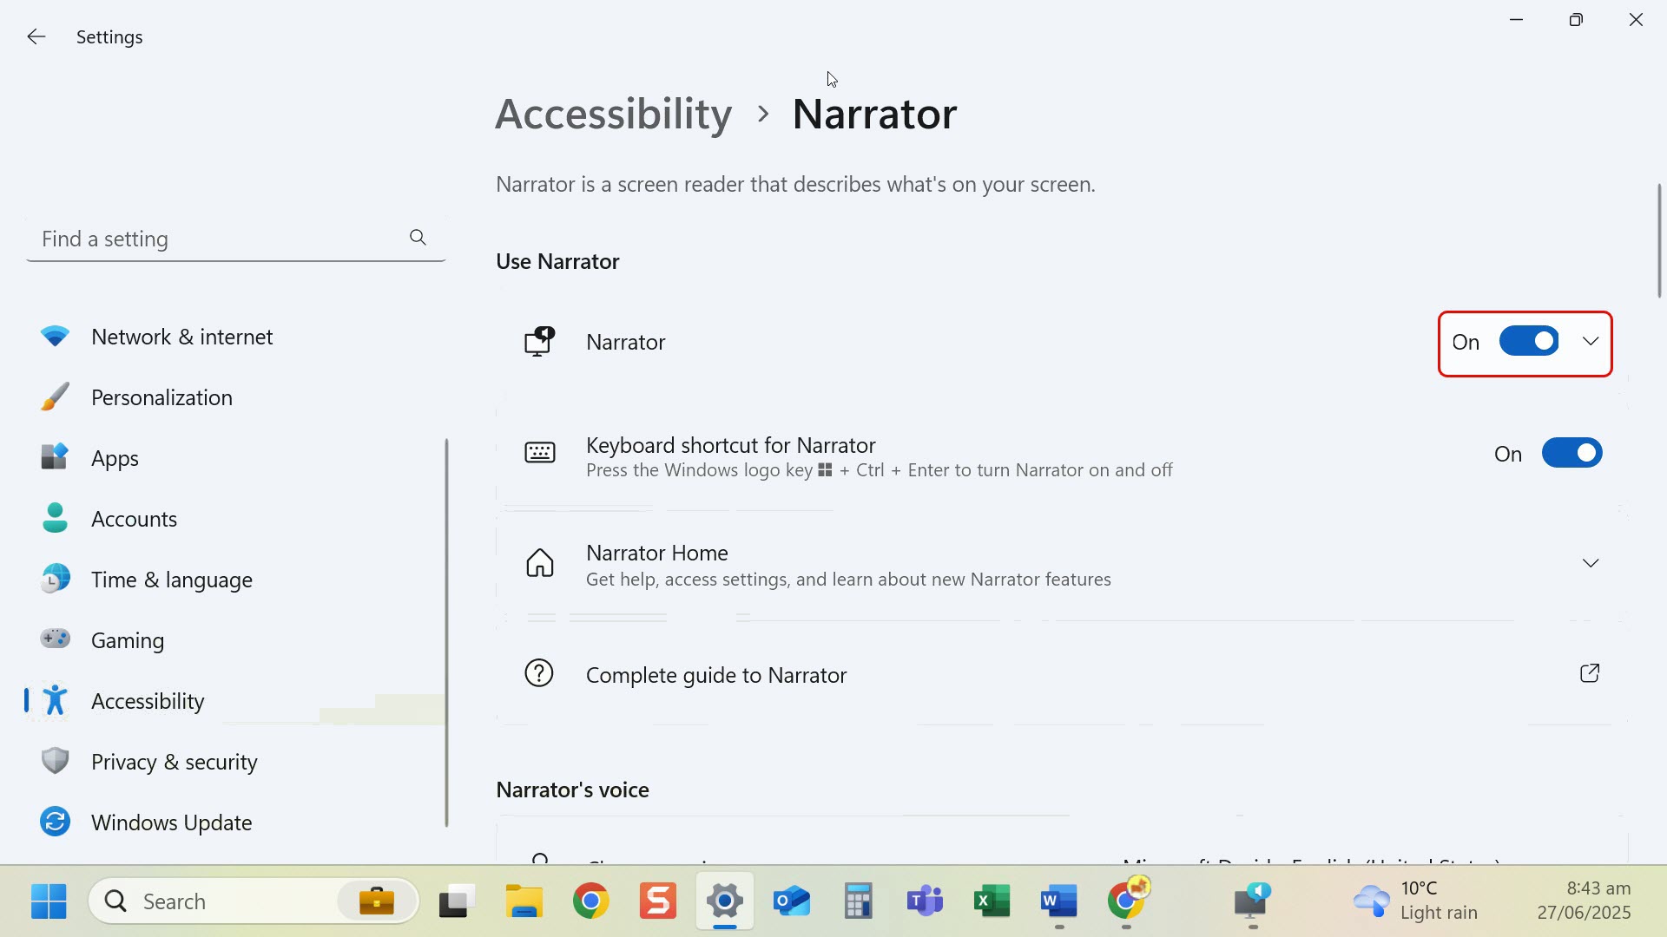
Task: Open Complete guide to Narrator
Action: (1062, 674)
